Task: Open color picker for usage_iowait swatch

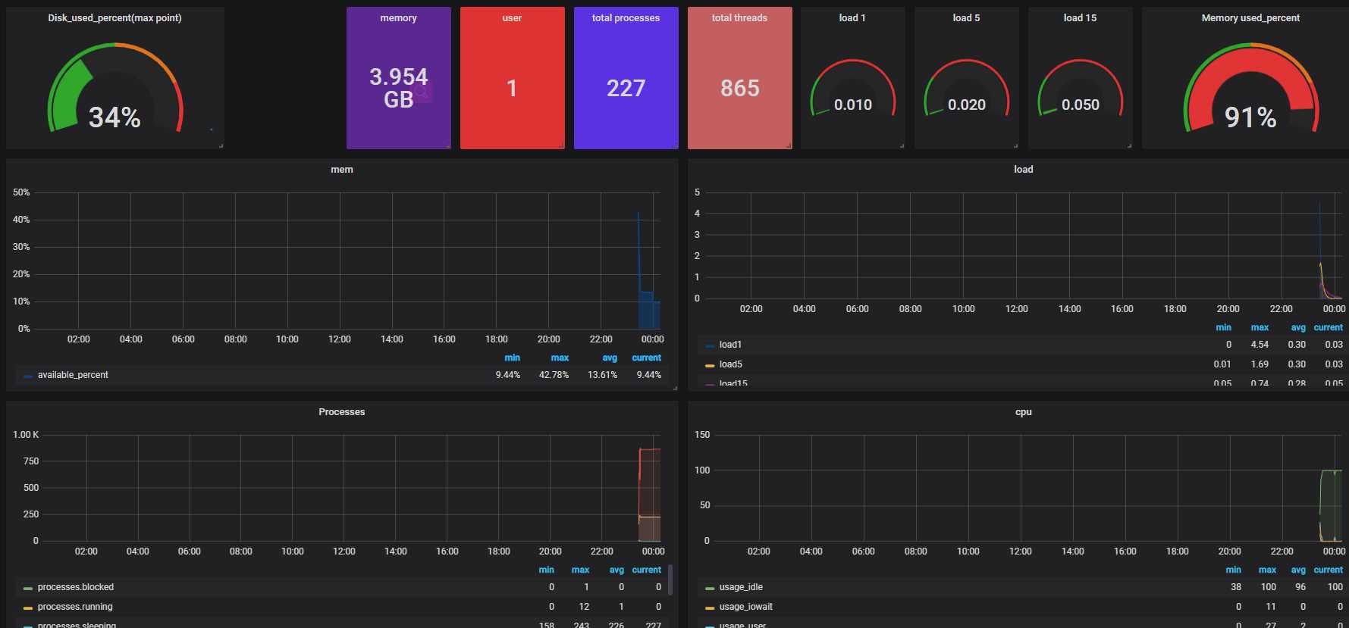Action: (710, 608)
